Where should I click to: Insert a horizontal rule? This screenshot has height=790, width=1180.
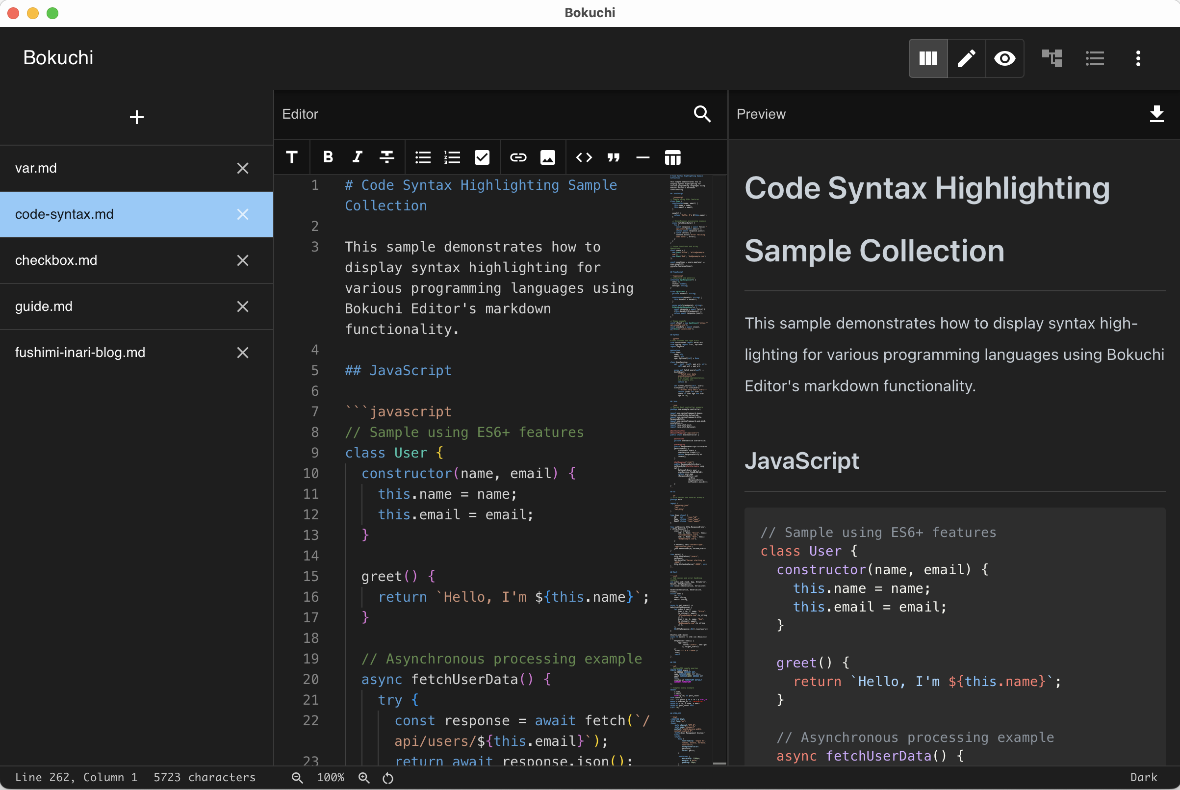[643, 157]
